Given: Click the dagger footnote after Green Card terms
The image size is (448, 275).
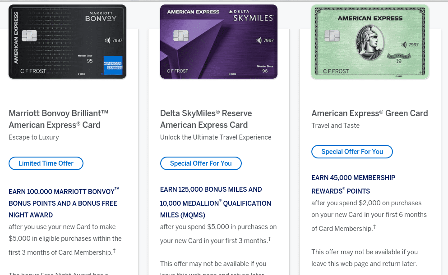Looking at the screenshot, I should click(x=374, y=228).
